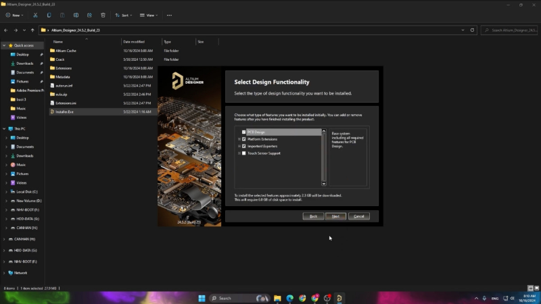Click the Crack folder icon
This screenshot has height=304, width=541.
tap(52, 59)
